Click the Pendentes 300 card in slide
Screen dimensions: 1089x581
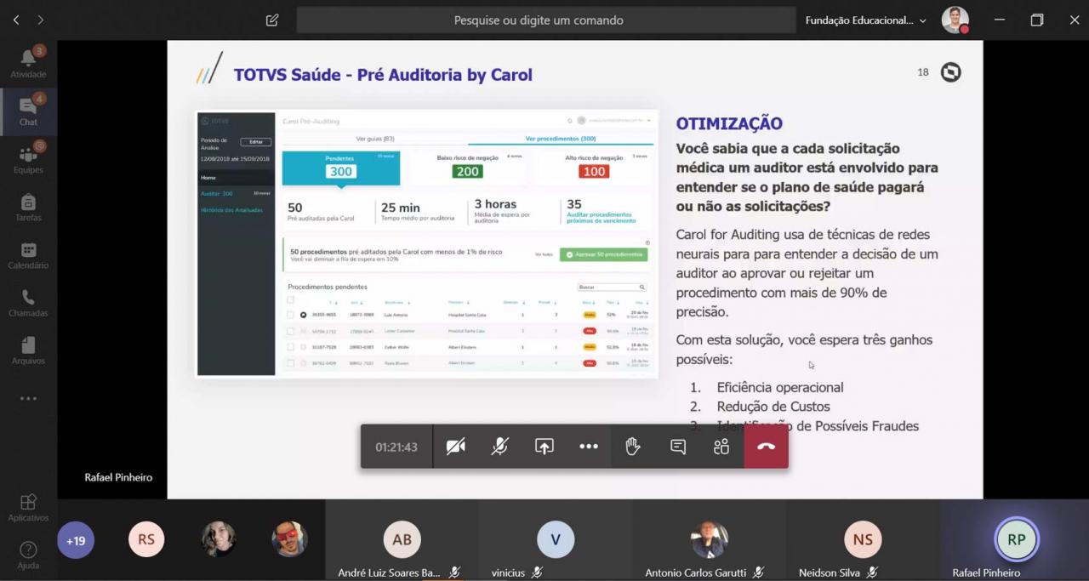tap(341, 168)
